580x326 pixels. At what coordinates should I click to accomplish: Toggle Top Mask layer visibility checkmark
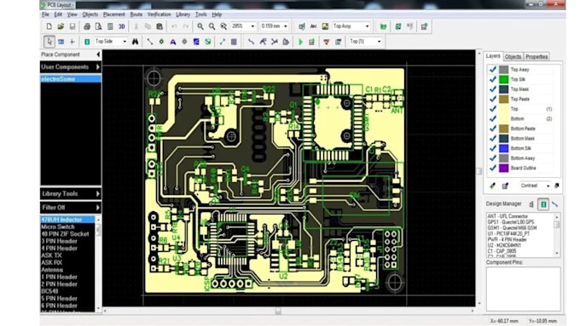pyautogui.click(x=492, y=89)
